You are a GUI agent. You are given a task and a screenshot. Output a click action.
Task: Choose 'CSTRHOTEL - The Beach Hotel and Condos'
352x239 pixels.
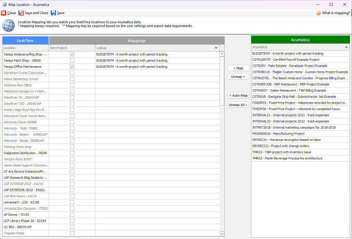coord(300,78)
